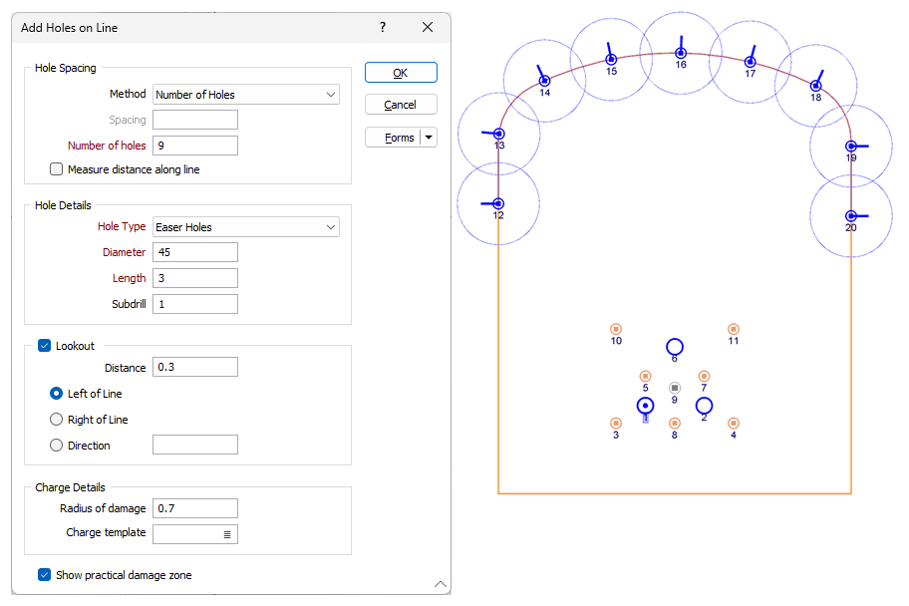Click orange hole marker 8
This screenshot has height=606, width=909.
(x=674, y=424)
